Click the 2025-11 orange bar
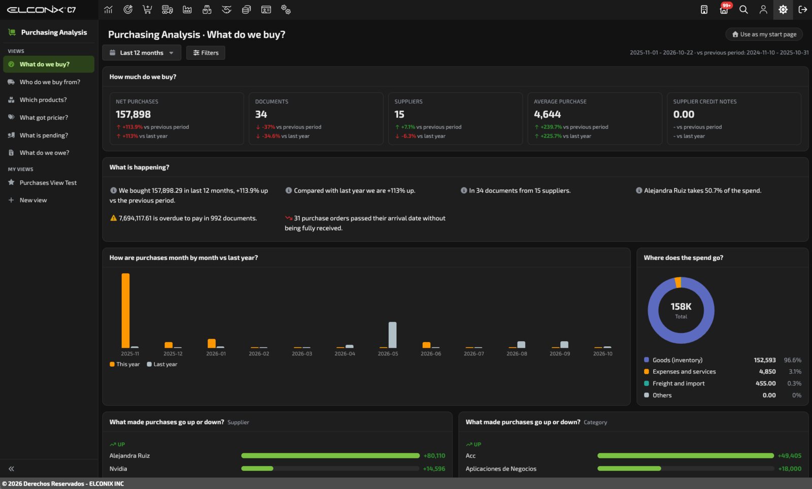Screen dimensions: 812x489 pyautogui.click(x=125, y=310)
